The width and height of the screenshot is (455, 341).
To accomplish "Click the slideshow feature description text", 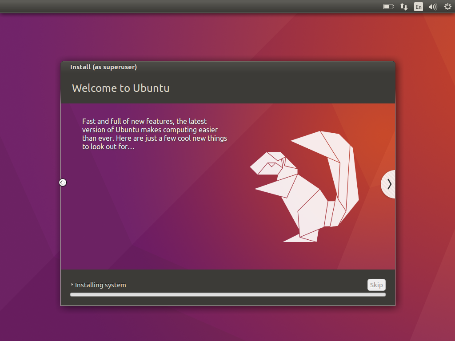I will pos(154,134).
